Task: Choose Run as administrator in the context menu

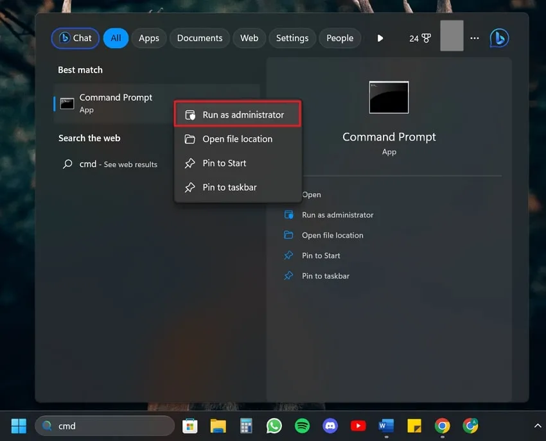Action: tap(238, 114)
